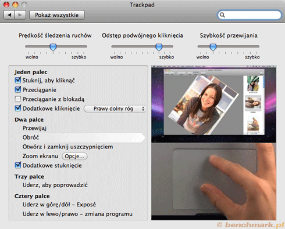Select Uderz w górę/dół – Exposé gesture
This screenshot has width=285, height=229.
59,205
